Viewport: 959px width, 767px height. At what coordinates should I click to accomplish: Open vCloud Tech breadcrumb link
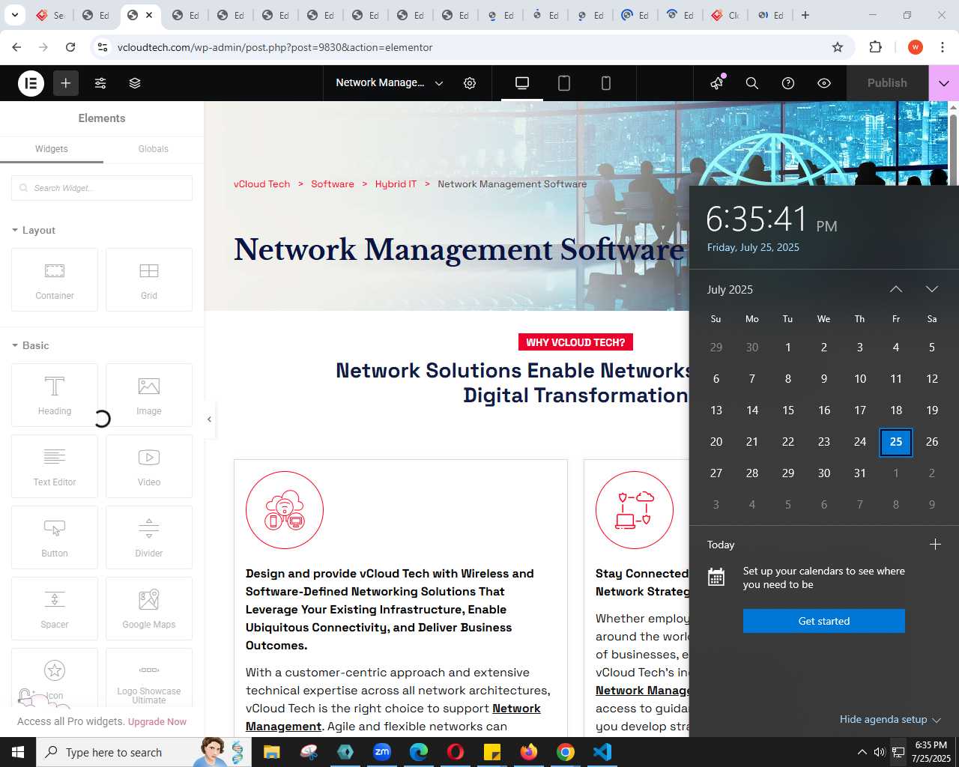coord(261,184)
